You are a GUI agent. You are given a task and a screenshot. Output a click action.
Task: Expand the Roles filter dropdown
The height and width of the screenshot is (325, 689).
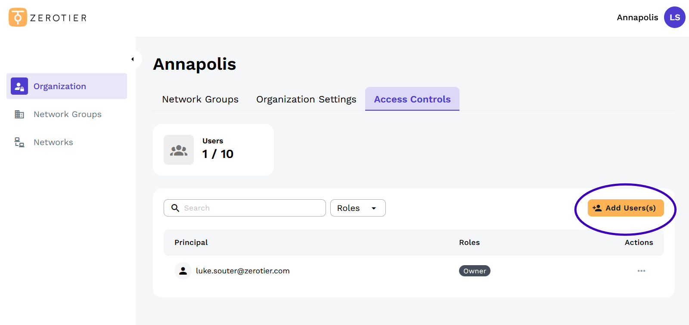pyautogui.click(x=357, y=208)
